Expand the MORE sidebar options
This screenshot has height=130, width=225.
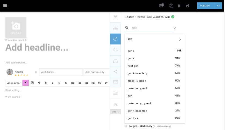click(115, 112)
